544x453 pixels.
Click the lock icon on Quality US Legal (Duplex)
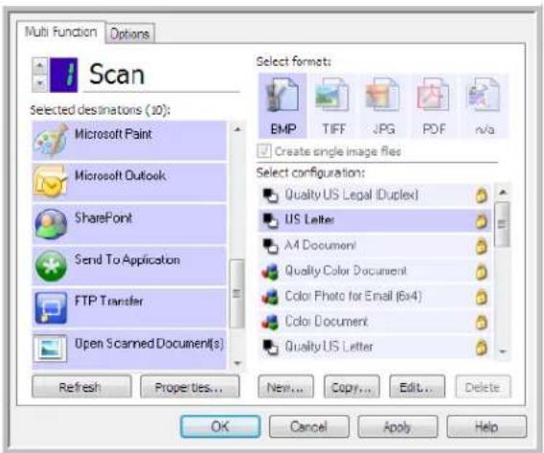coord(481,195)
